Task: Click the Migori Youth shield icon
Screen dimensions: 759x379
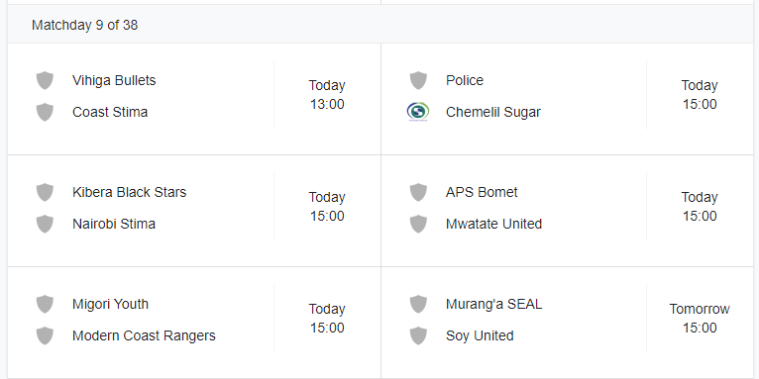Action: click(x=45, y=304)
